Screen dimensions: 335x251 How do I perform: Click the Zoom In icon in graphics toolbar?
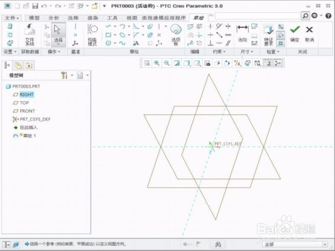[157, 63]
